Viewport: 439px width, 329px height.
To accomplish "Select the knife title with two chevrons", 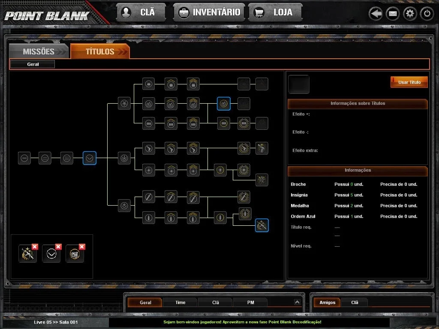I will (193, 197).
